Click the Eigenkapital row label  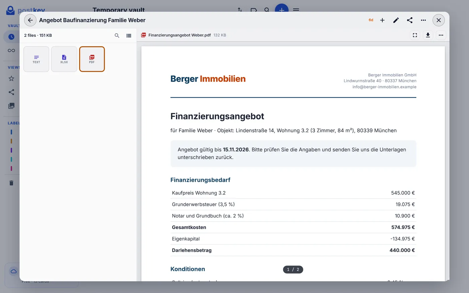click(186, 239)
